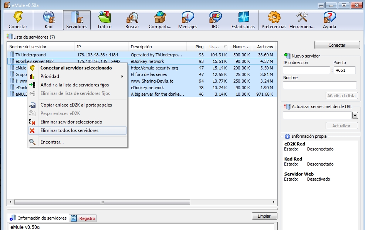Open Ayuda help
Viewport: 365px width, 230px height.
(x=330, y=20)
